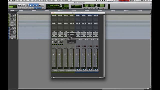Click MUS Print track name in mixer
Image resolution: width=160 pixels, height=90 pixels.
click(96, 71)
